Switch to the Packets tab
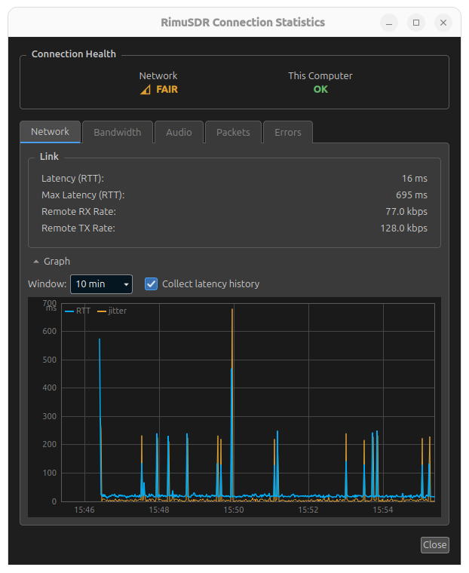 tap(233, 132)
